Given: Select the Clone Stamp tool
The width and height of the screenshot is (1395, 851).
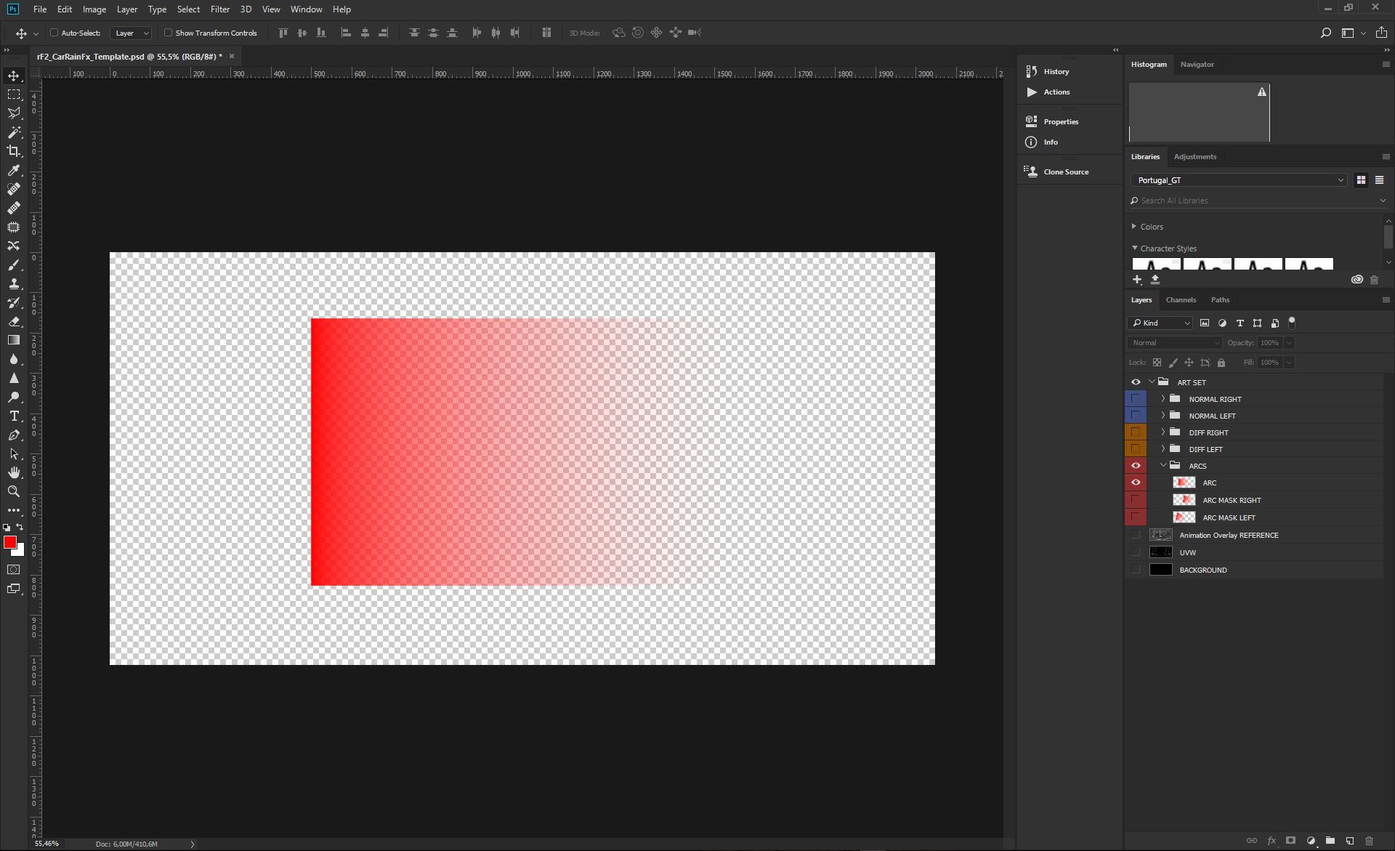Looking at the screenshot, I should pyautogui.click(x=14, y=283).
